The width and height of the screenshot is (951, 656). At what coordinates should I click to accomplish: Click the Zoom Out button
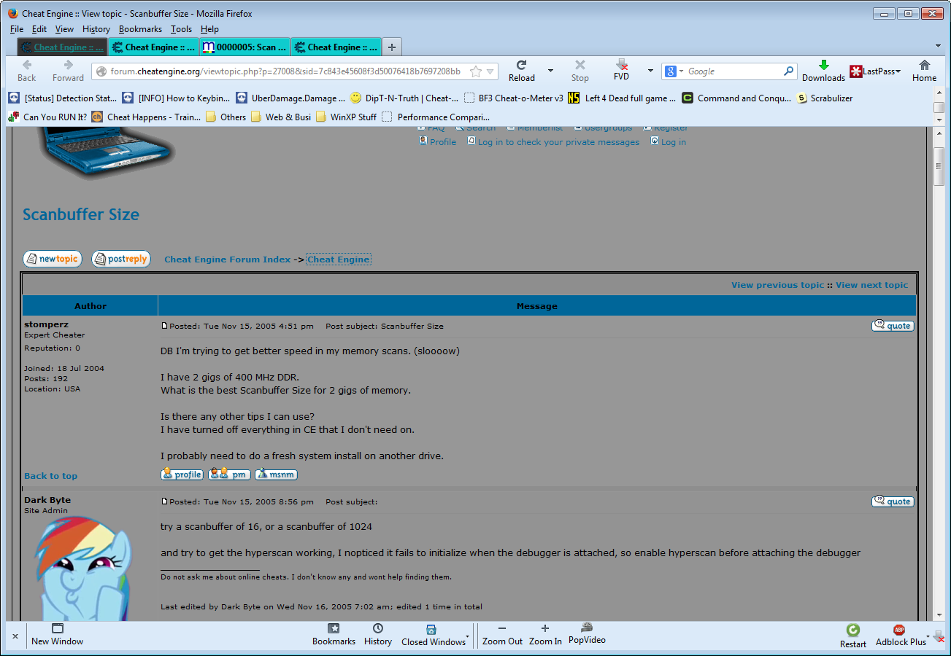502,634
